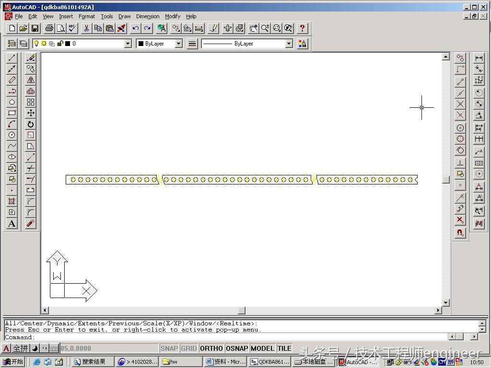491x368 pixels.
Task: Select the Line draw tool
Action: tap(12, 58)
